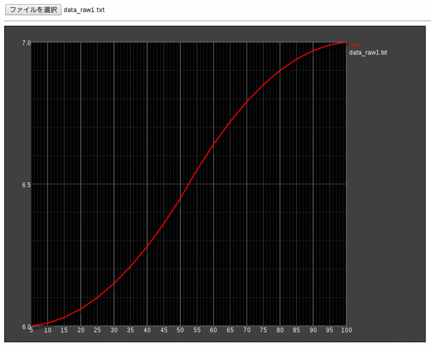
Task: Click the red curve endpoint at x 100
Action: (346, 43)
